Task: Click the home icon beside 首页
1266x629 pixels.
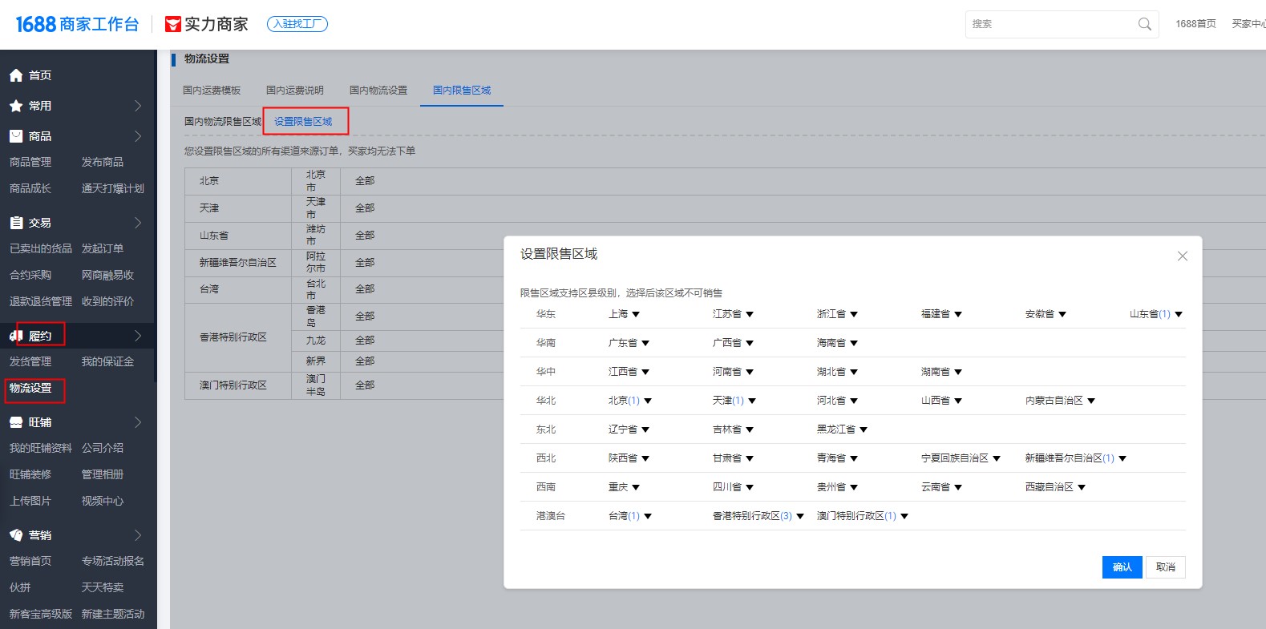Action: 16,75
